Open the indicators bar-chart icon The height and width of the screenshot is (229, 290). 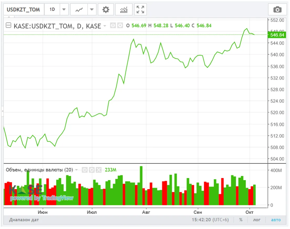(124, 10)
